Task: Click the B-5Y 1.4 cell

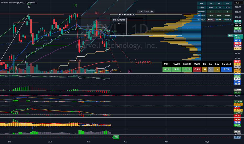Action: pos(217,69)
